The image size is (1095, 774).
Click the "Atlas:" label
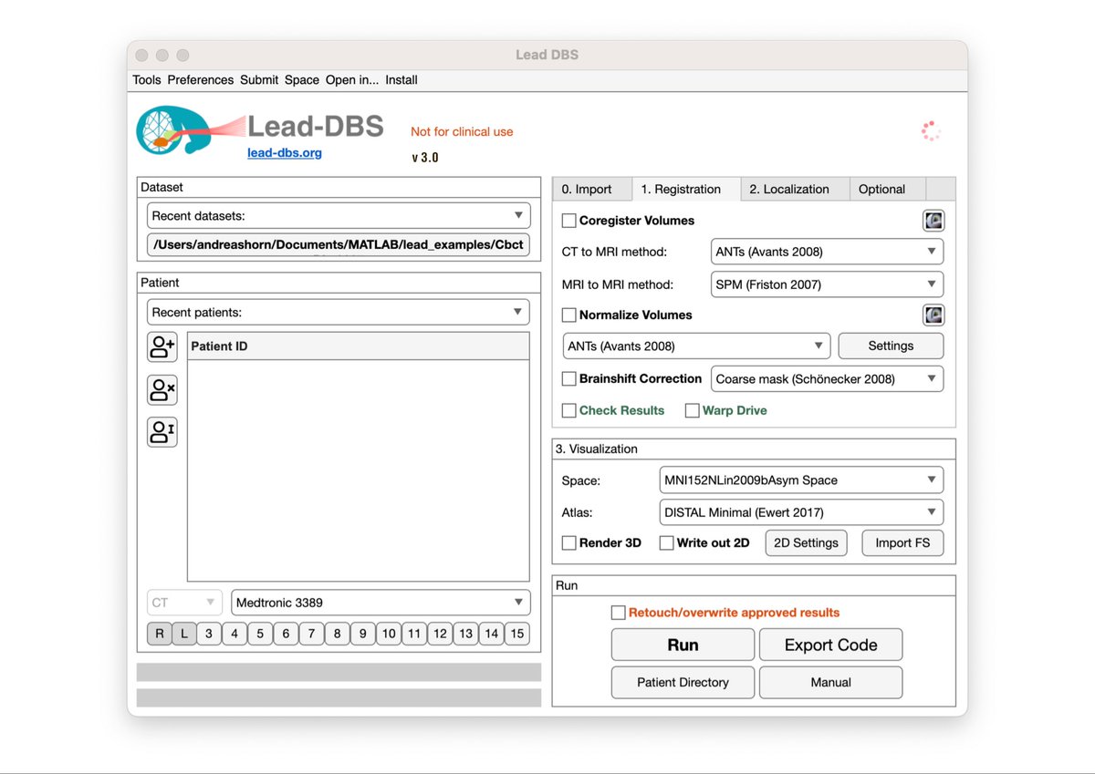(x=577, y=512)
